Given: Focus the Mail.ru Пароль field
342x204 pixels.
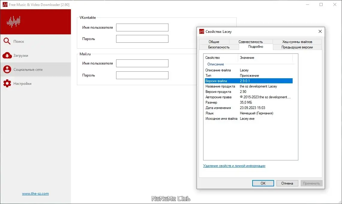Looking at the screenshot, I should coord(142,75).
